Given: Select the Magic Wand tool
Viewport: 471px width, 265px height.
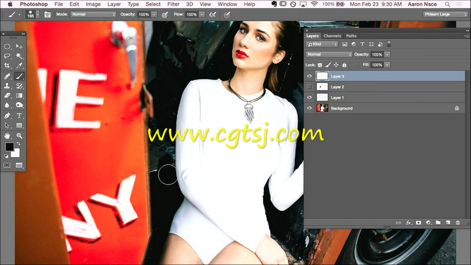Looking at the screenshot, I should coord(19,56).
